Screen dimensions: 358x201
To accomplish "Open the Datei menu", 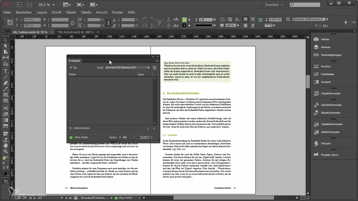I will [7, 12].
